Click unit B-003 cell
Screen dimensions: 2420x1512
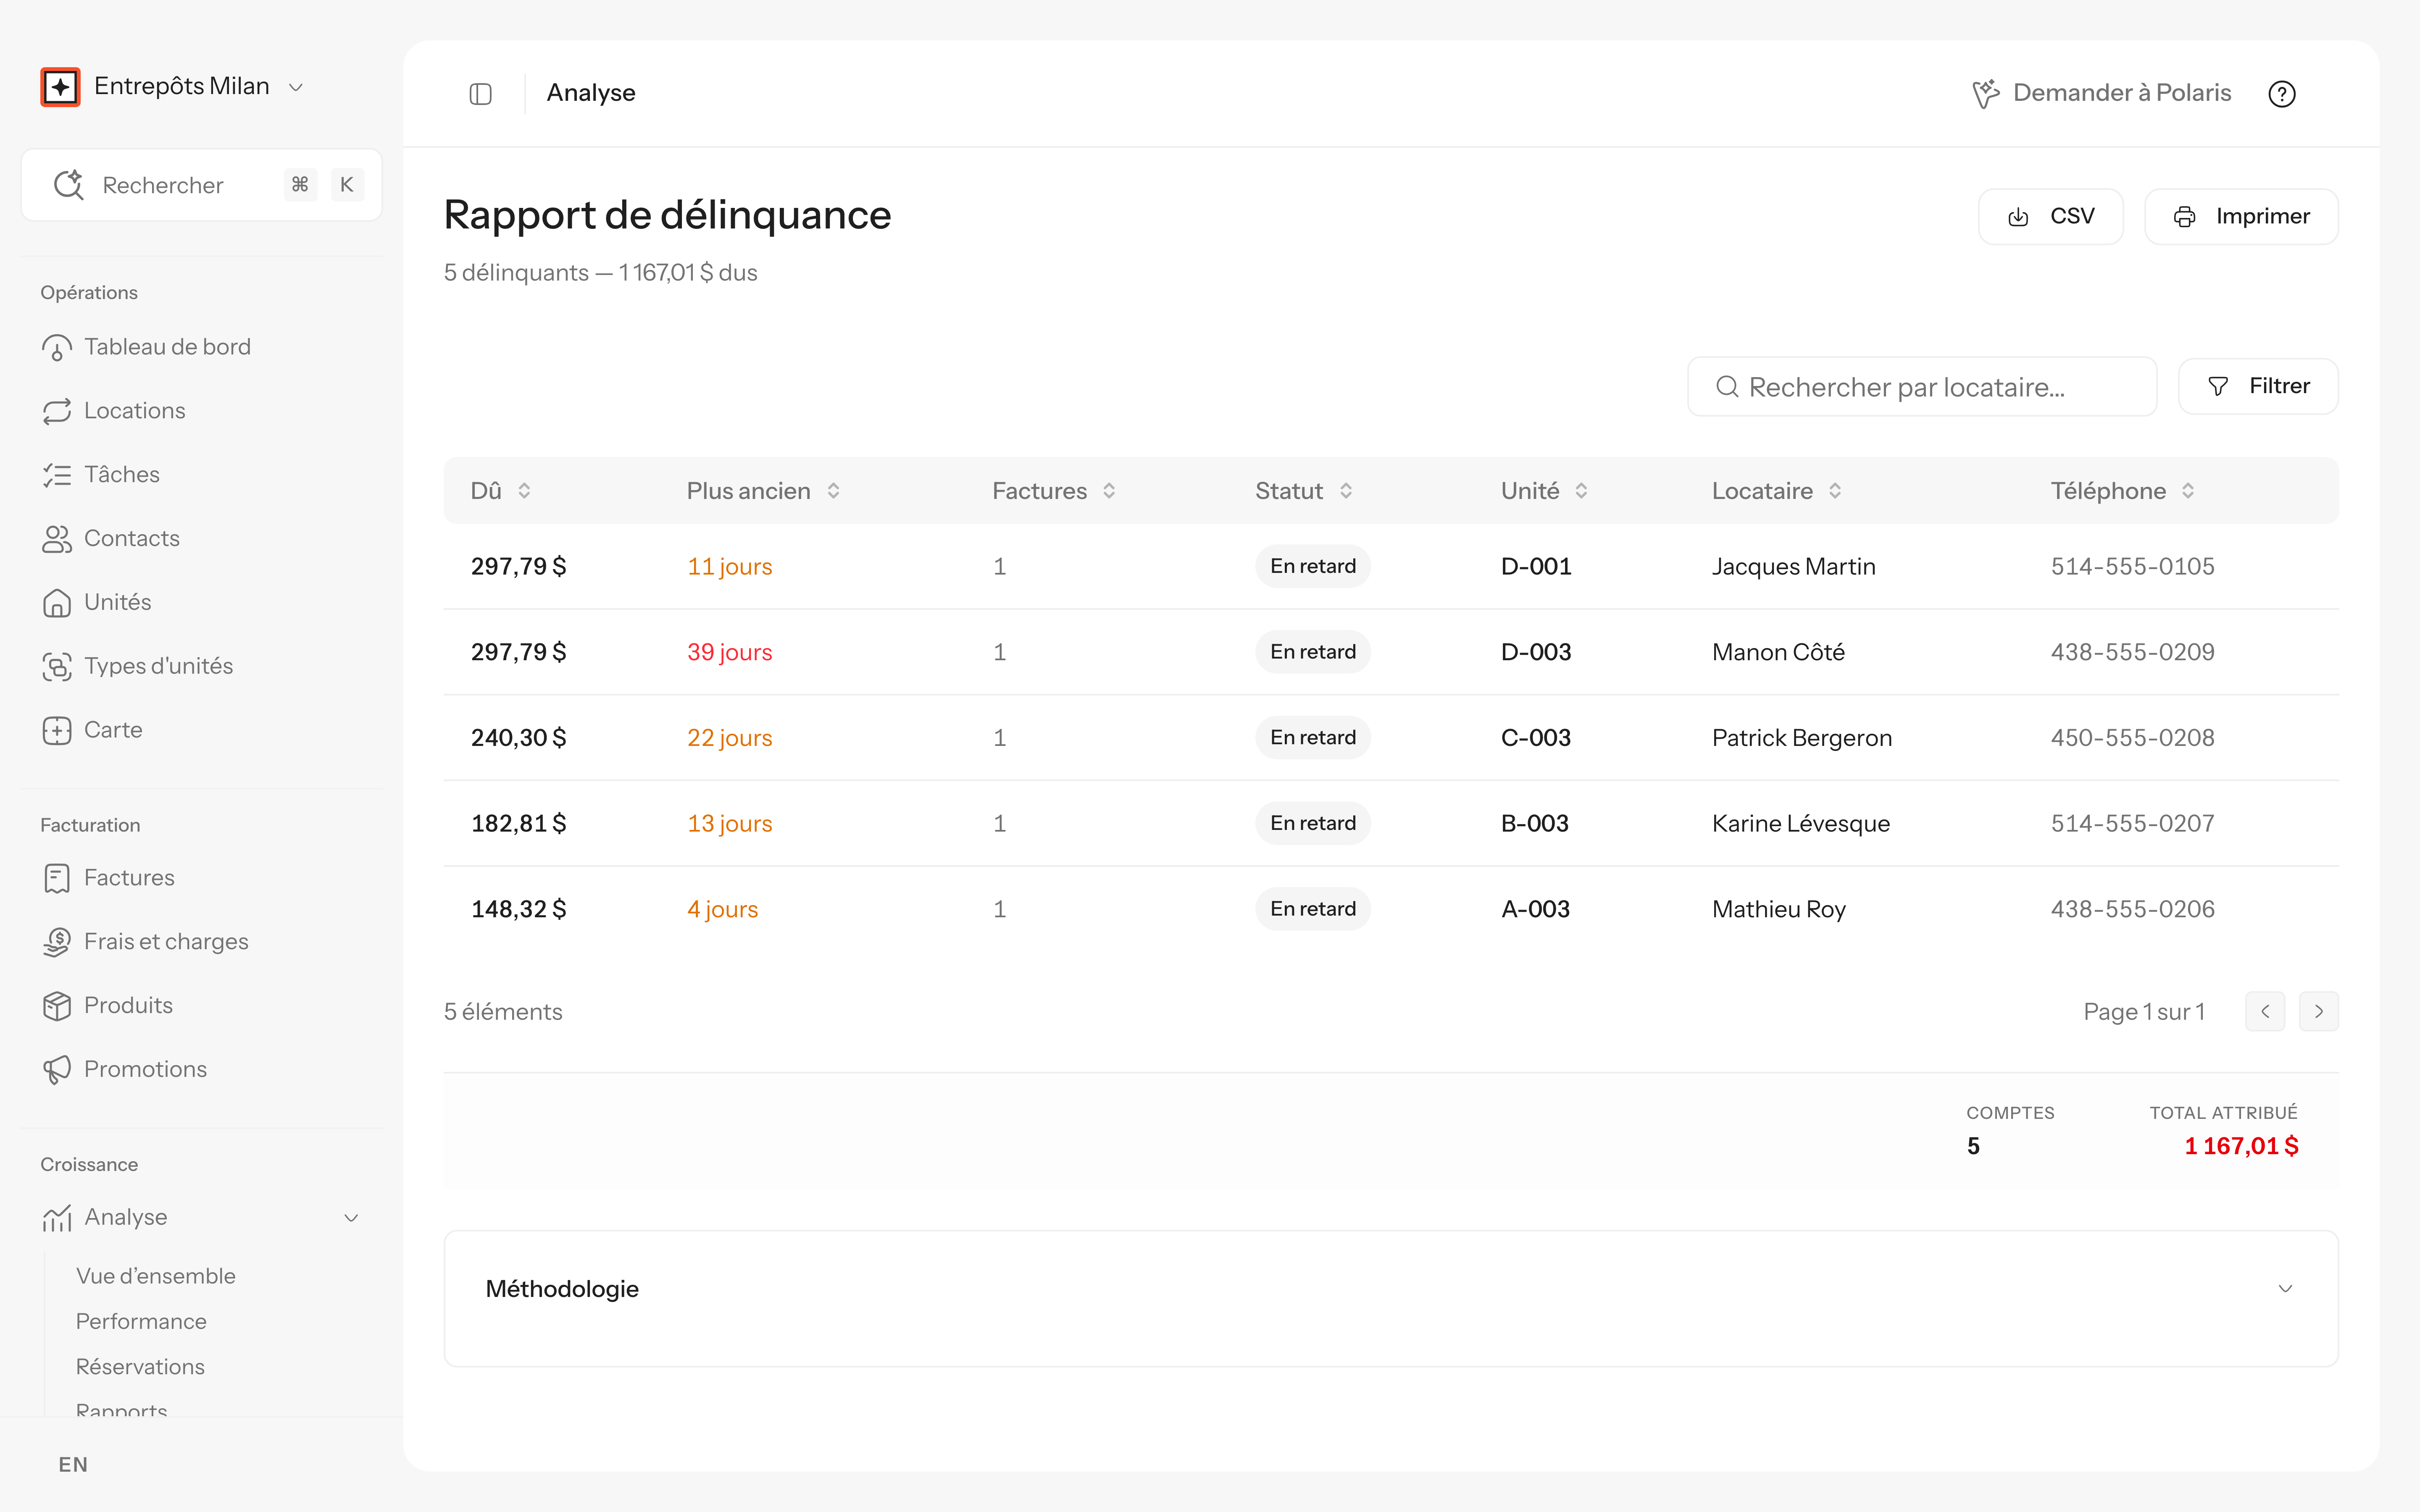click(1535, 824)
